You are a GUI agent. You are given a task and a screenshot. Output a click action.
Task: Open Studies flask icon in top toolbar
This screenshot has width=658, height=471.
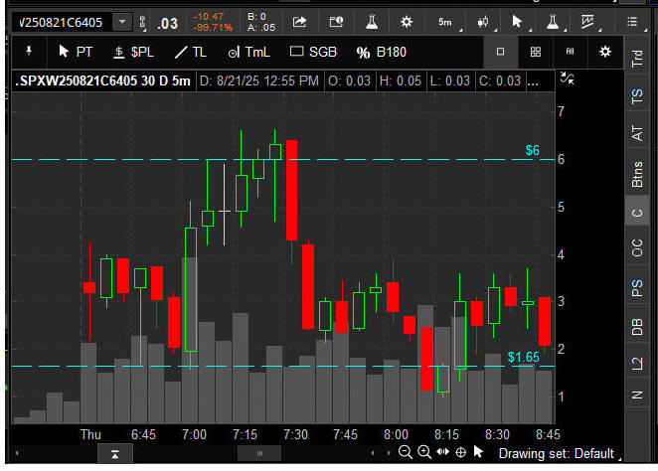click(370, 21)
